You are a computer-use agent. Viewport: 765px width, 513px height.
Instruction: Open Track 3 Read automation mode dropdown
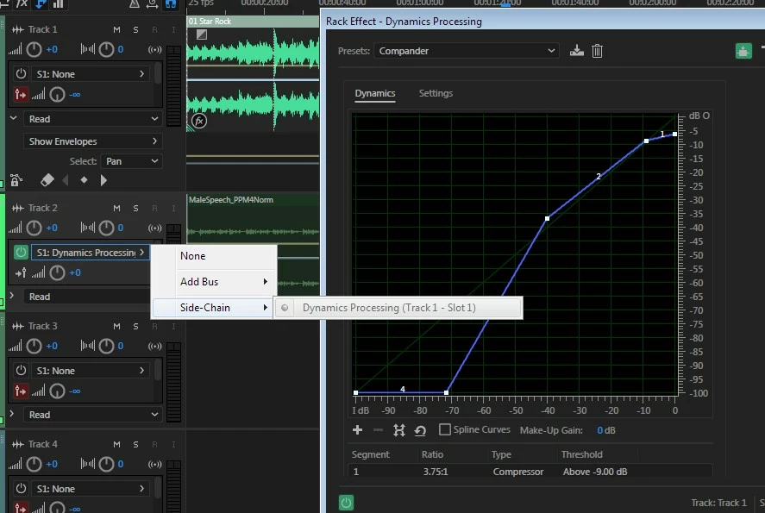(x=92, y=415)
